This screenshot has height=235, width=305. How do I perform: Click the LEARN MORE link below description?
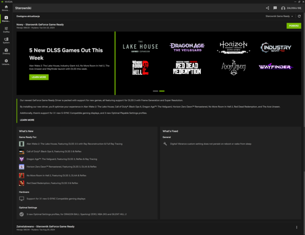(x=27, y=120)
